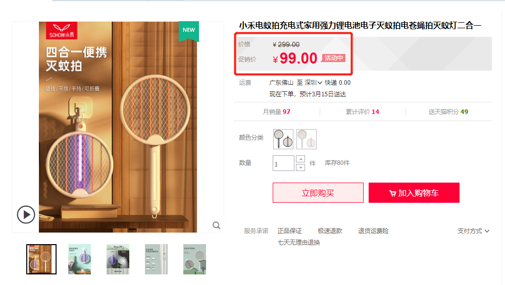Play the product video
This screenshot has width=505, height=285.
click(26, 214)
